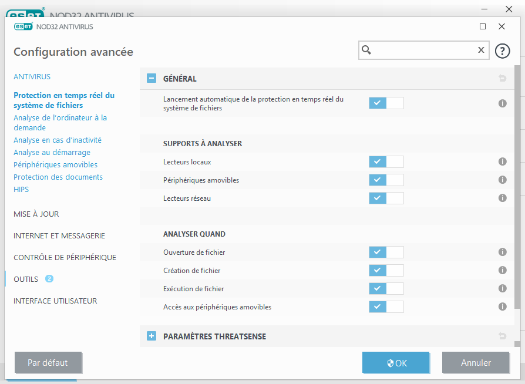The image size is (525, 384).
Task: Click info icon beside Lecteurs locaux
Action: 502,161
